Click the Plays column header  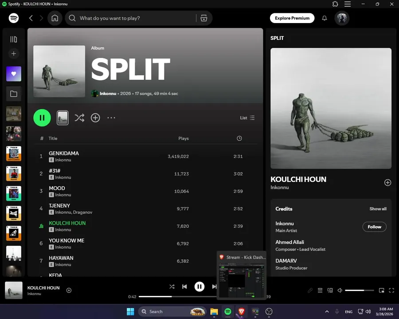184,138
